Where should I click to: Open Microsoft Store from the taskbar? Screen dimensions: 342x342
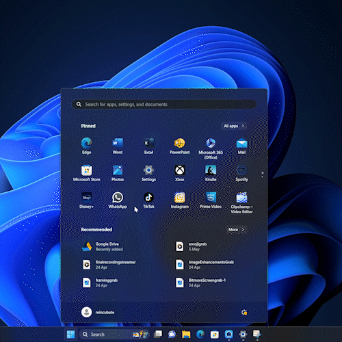click(x=215, y=334)
